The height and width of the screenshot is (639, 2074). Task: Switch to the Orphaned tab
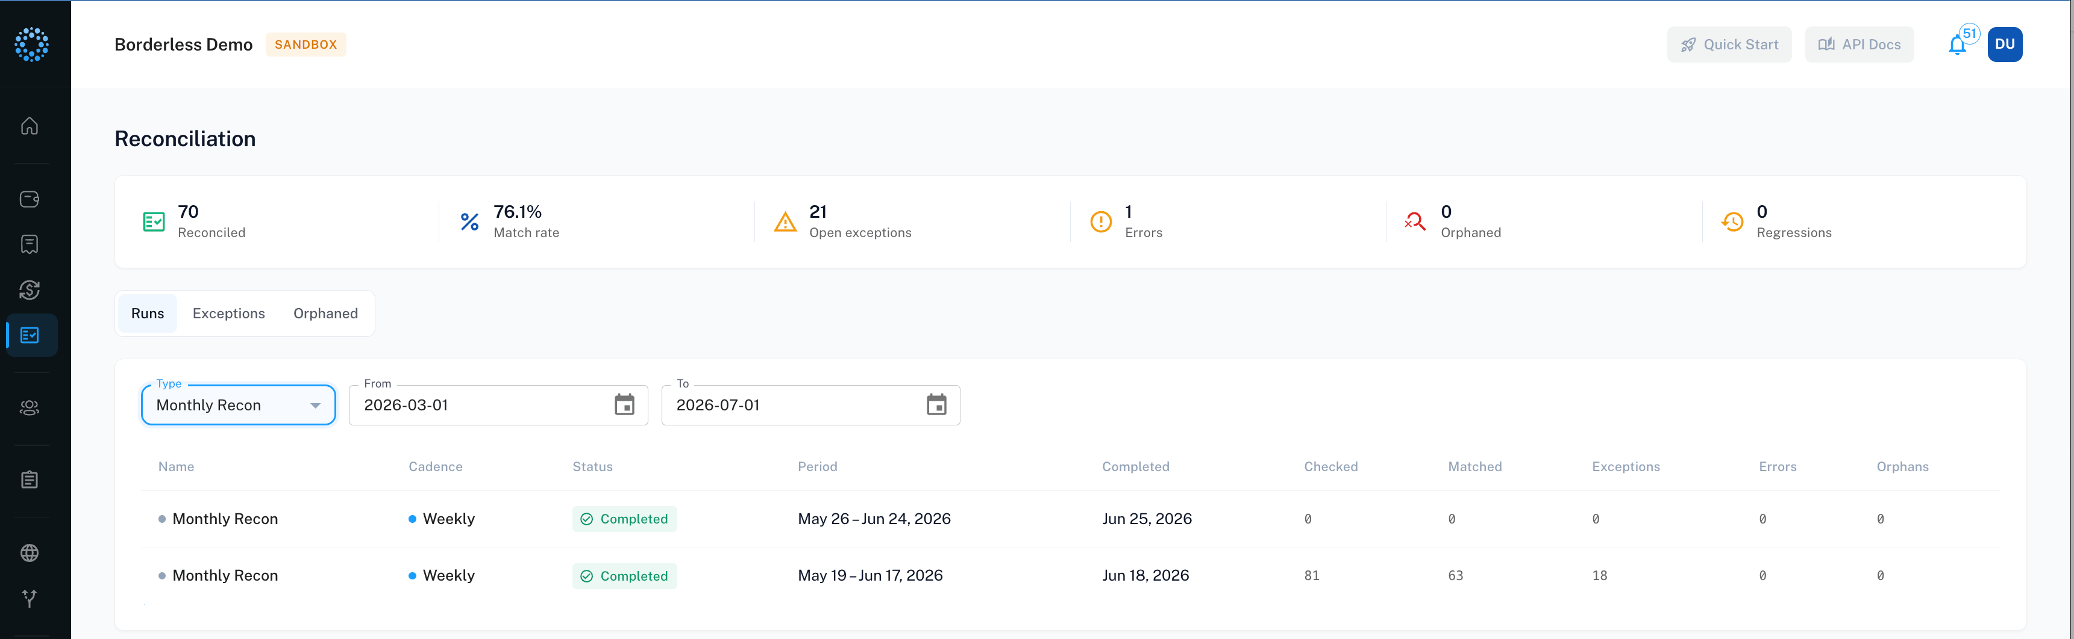[x=325, y=313]
